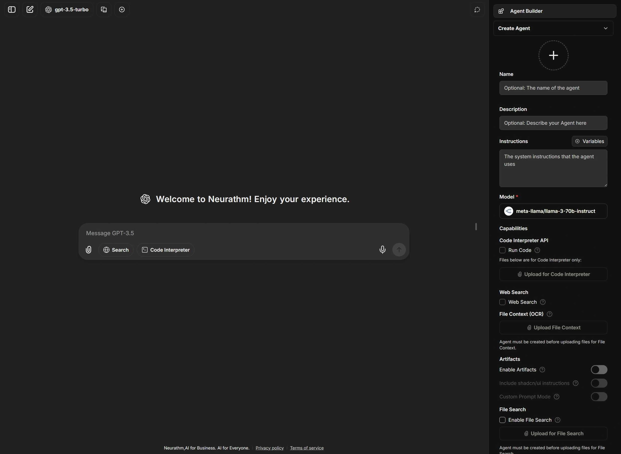Image resolution: width=621 pixels, height=454 pixels.
Task: Tick the Enable File Search checkbox
Action: click(502, 420)
